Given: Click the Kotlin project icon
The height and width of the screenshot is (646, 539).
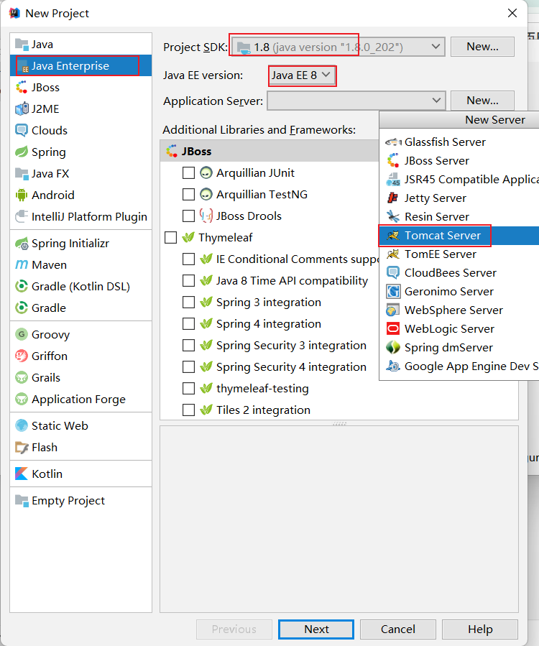Looking at the screenshot, I should coord(22,474).
